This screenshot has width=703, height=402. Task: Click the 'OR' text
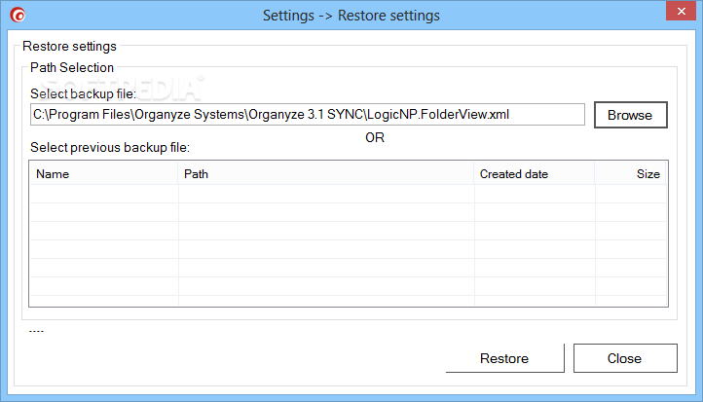click(x=375, y=137)
